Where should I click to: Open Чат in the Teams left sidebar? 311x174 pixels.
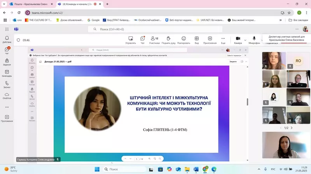(x=7, y=51)
